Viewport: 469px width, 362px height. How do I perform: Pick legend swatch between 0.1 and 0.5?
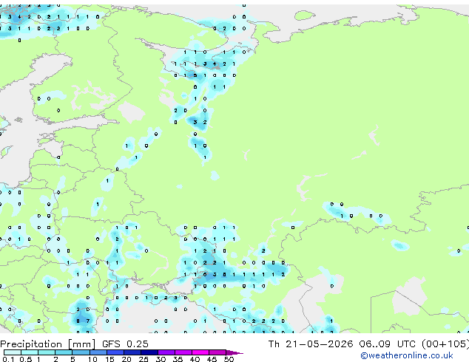pyautogui.click(x=13, y=352)
